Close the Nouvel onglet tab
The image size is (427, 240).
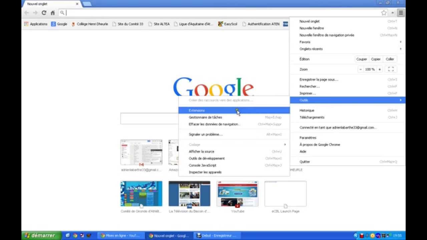click(77, 4)
